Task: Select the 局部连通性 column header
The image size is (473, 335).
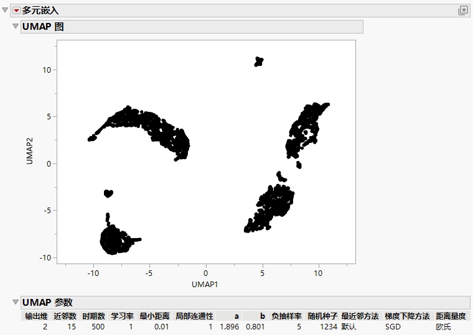Action: (194, 316)
